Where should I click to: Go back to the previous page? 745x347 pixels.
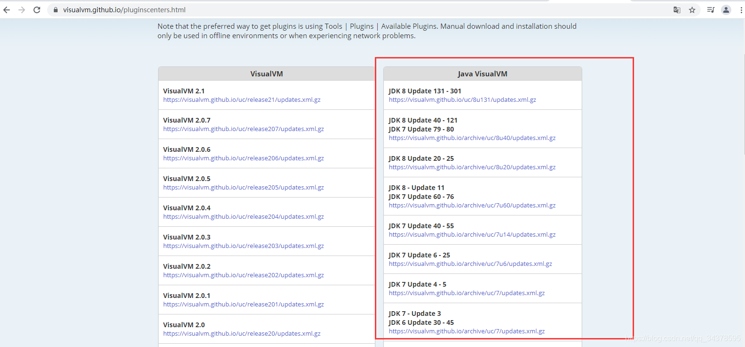click(x=7, y=10)
